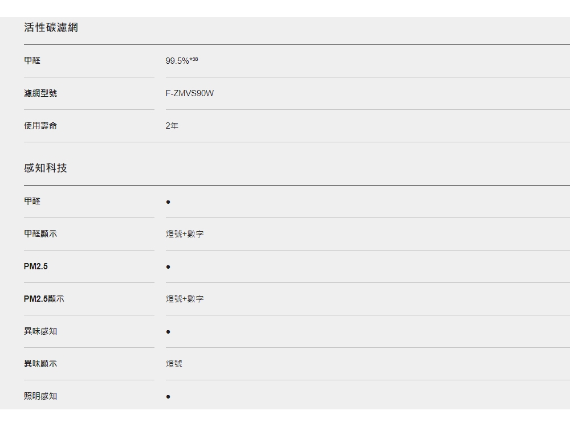Click the bullet dot in the 感知科技 甲醛 row

[168, 202]
